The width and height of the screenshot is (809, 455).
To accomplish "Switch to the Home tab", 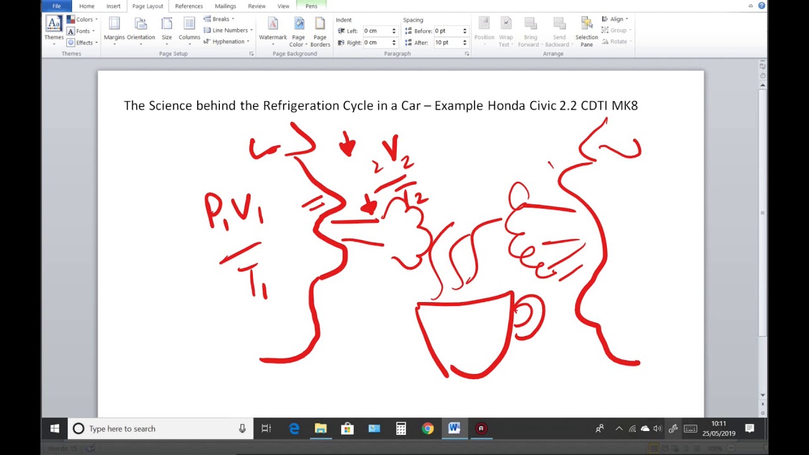I will click(87, 6).
